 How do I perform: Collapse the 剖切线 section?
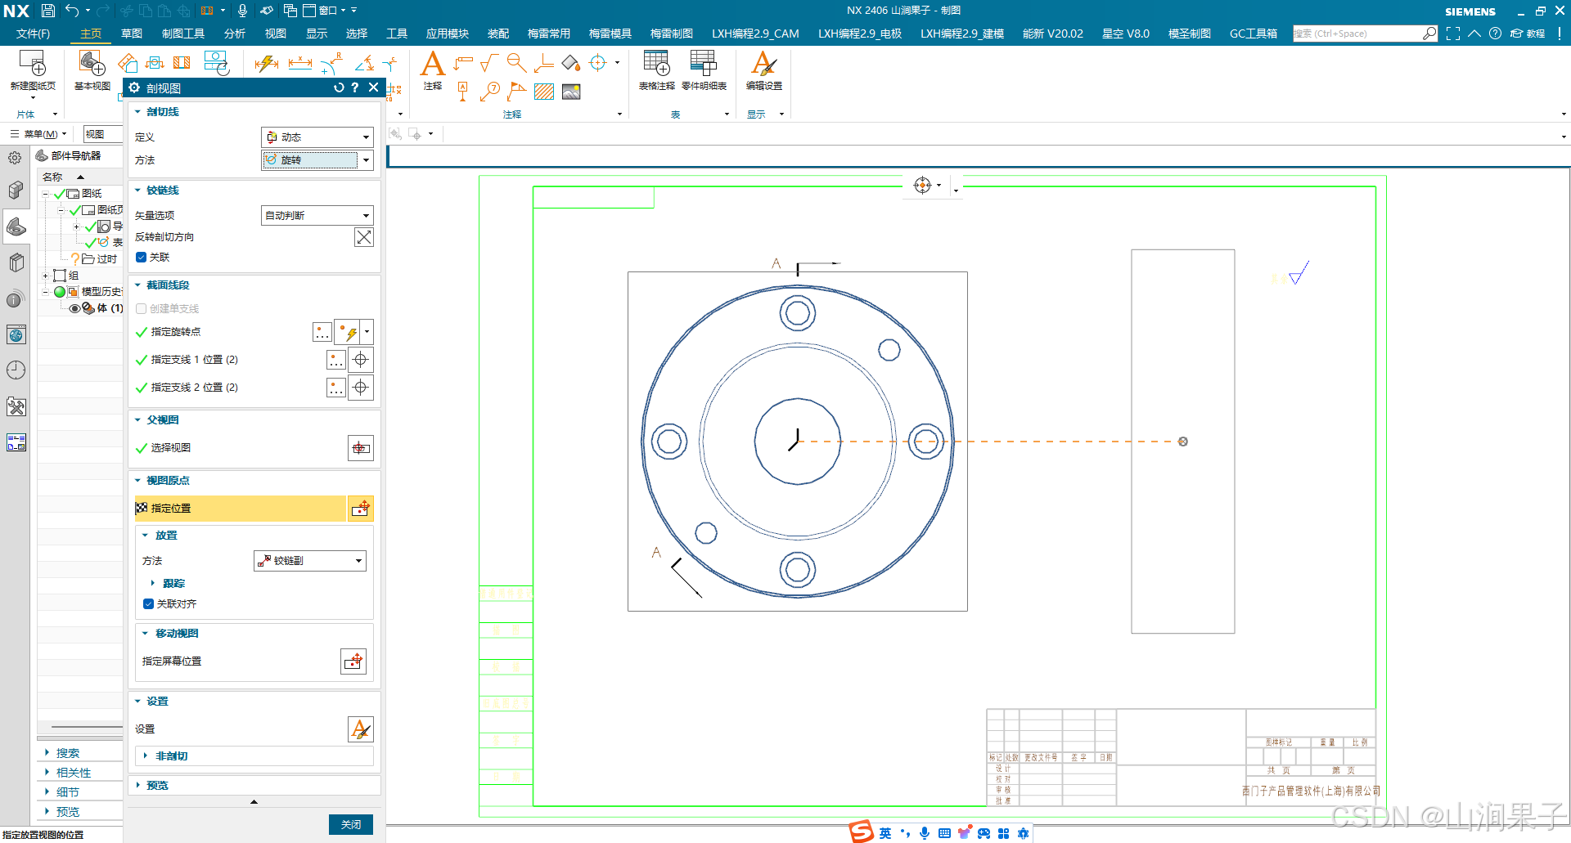(138, 112)
